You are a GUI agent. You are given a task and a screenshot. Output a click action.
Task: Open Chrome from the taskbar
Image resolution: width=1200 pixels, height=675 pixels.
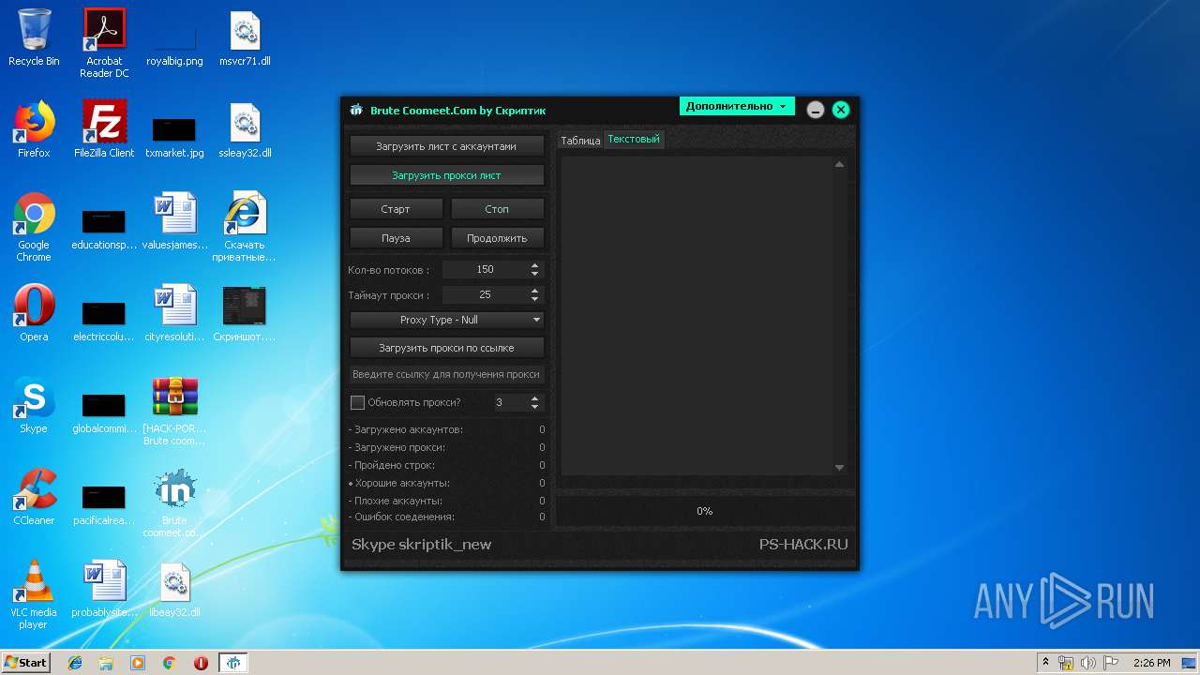(x=170, y=663)
